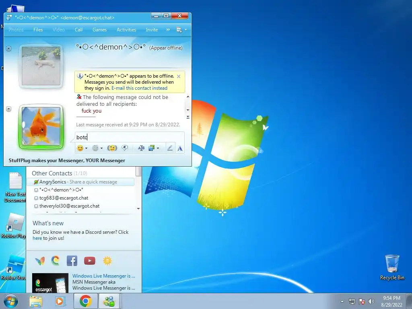Expand the toolbar menu dropdown arrow

pos(185,30)
